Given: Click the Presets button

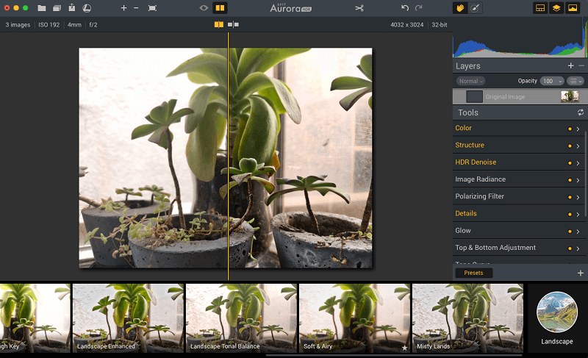Looking at the screenshot, I should point(473,273).
